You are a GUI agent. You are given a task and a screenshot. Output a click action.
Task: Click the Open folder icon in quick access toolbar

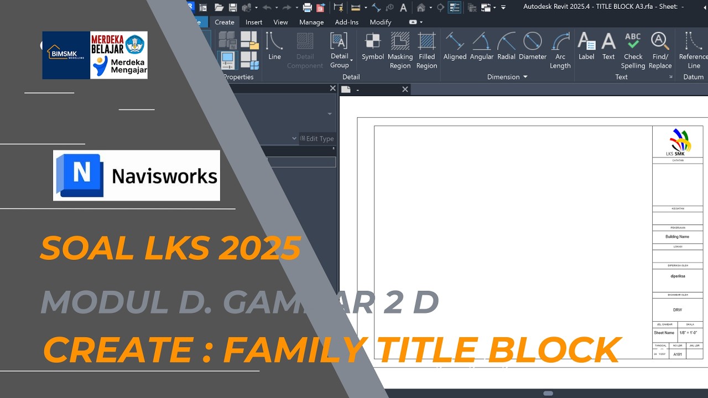219,7
